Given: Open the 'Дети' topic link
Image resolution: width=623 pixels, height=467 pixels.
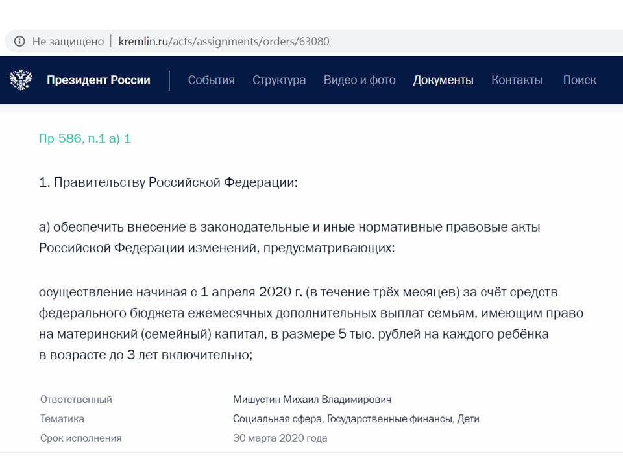Looking at the screenshot, I should [x=467, y=418].
